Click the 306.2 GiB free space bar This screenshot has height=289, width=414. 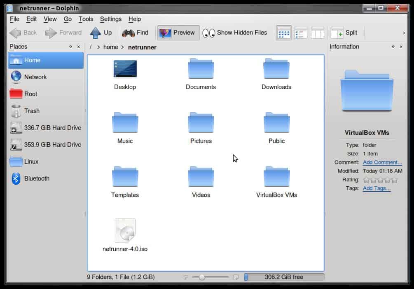284,277
